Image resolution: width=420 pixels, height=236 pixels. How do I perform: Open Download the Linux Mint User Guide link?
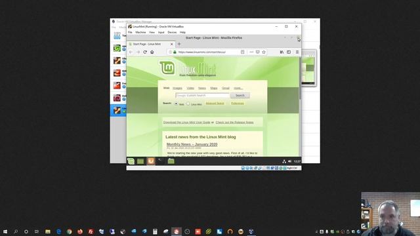tap(186, 123)
